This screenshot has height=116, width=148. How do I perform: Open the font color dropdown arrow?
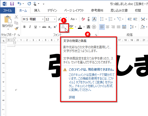84,27
